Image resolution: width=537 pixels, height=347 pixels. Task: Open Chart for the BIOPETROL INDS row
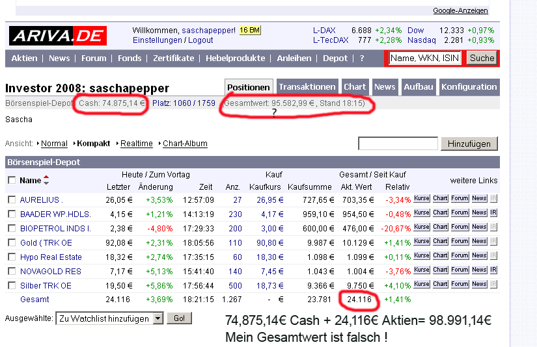[441, 227]
